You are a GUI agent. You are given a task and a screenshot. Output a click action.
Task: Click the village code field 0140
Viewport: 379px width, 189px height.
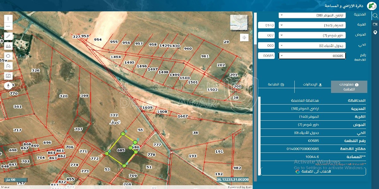pyautogui.click(x=266, y=26)
